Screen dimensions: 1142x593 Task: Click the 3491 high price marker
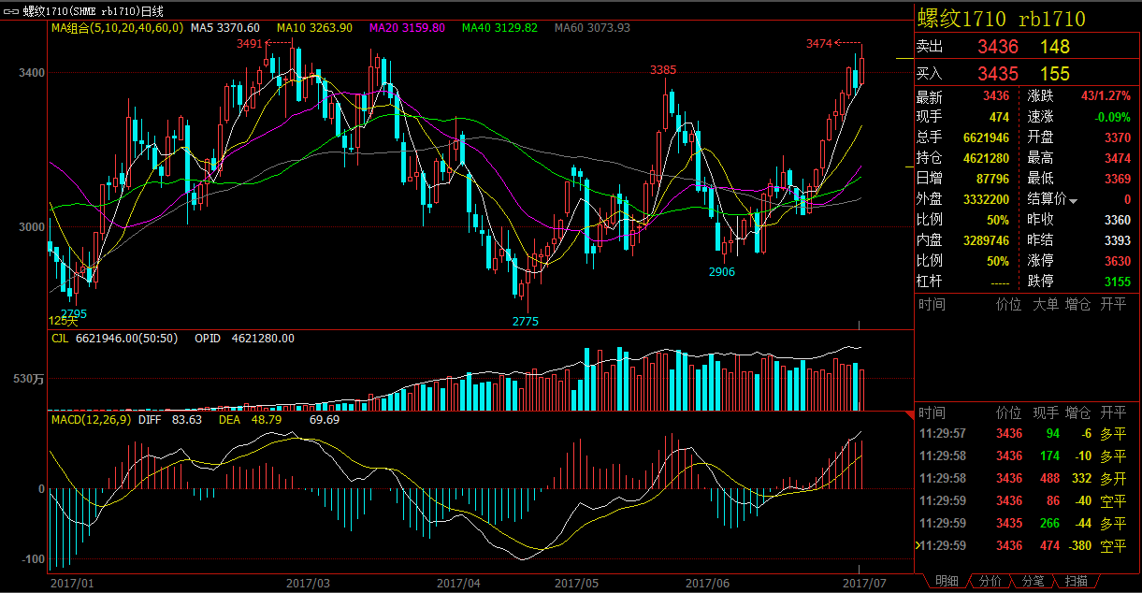250,43
